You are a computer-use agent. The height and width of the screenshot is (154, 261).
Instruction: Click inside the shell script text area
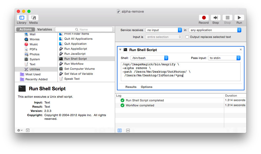(x=181, y=72)
